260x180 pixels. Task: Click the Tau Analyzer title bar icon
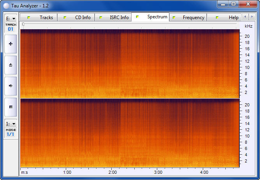pos(5,5)
